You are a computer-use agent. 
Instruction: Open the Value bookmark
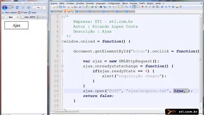32,12
